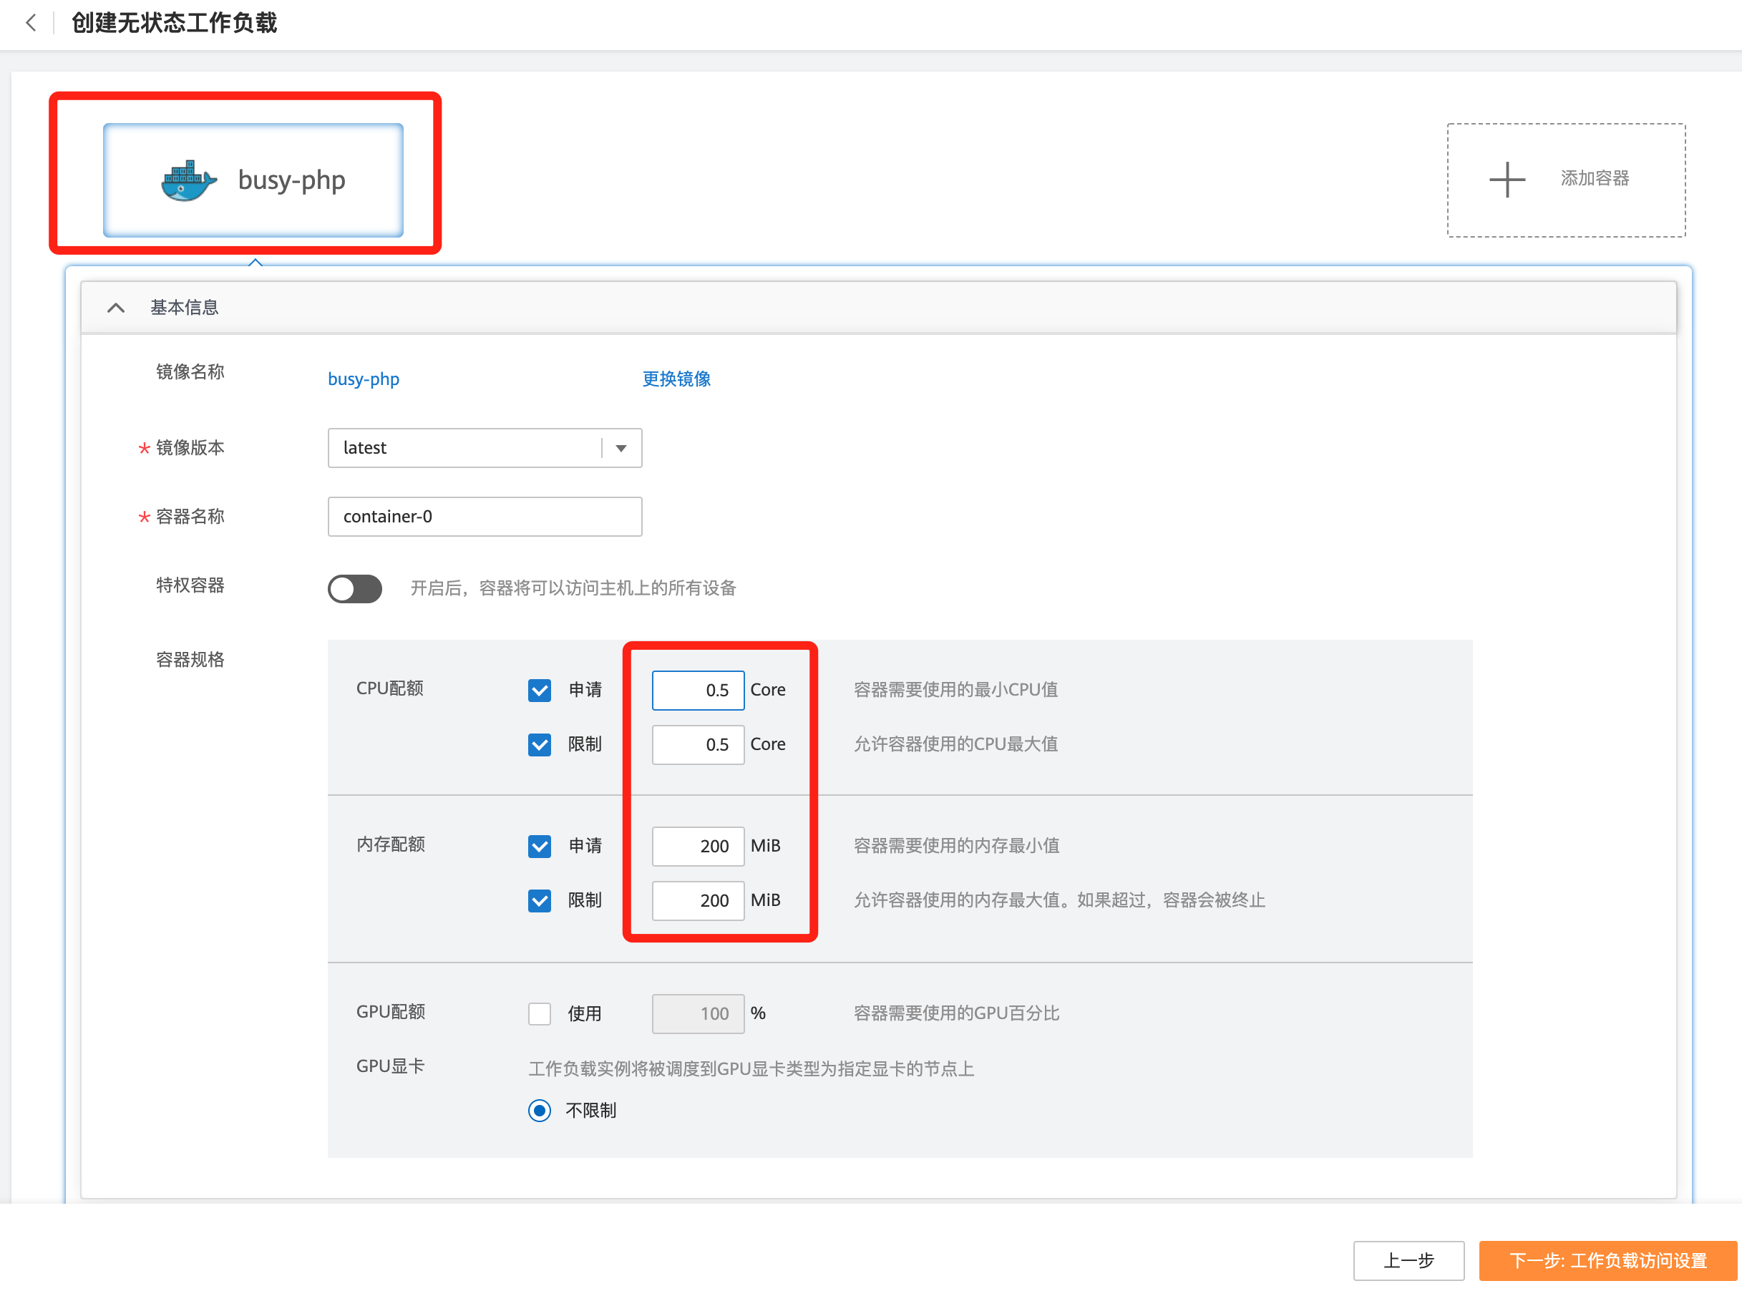Uncheck CPU配额 申请 checkbox

539,690
